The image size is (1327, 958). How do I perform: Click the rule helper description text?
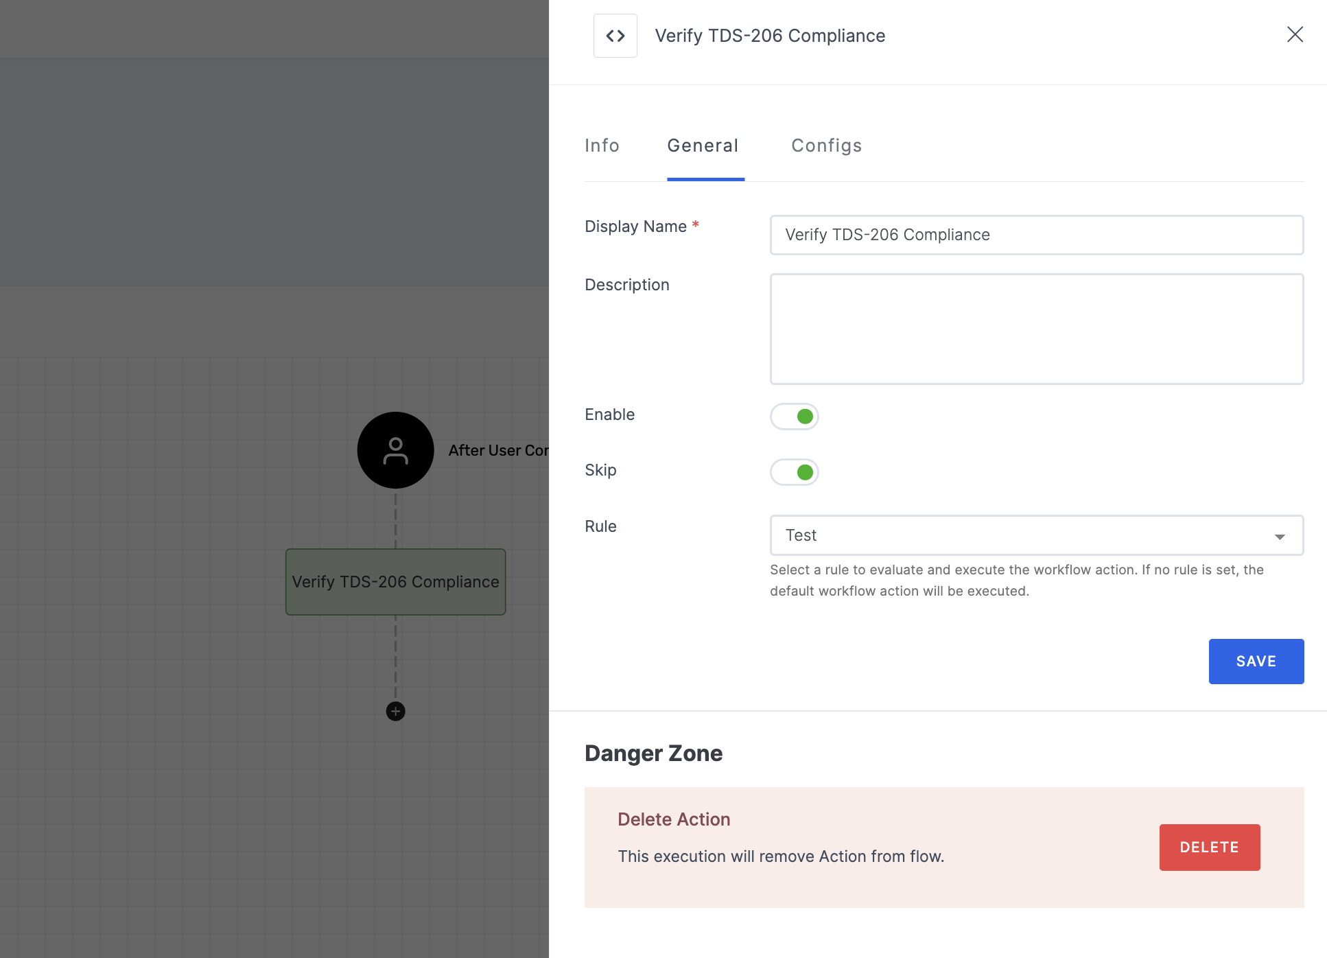point(1017,580)
